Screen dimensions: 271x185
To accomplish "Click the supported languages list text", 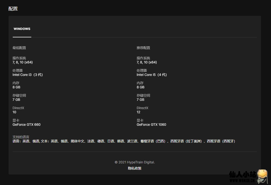I will click(x=124, y=141).
